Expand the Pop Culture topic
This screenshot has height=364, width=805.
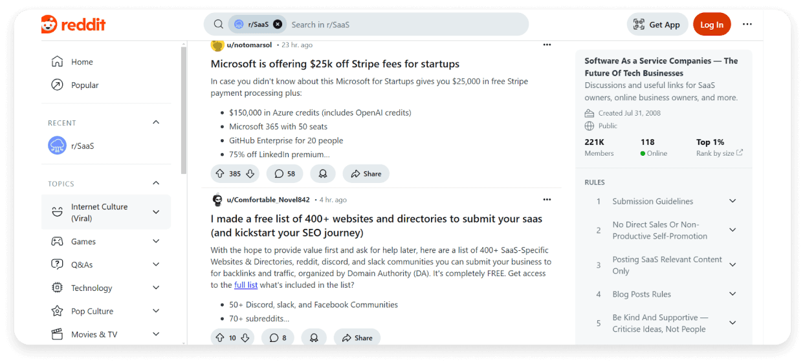pyautogui.click(x=156, y=311)
